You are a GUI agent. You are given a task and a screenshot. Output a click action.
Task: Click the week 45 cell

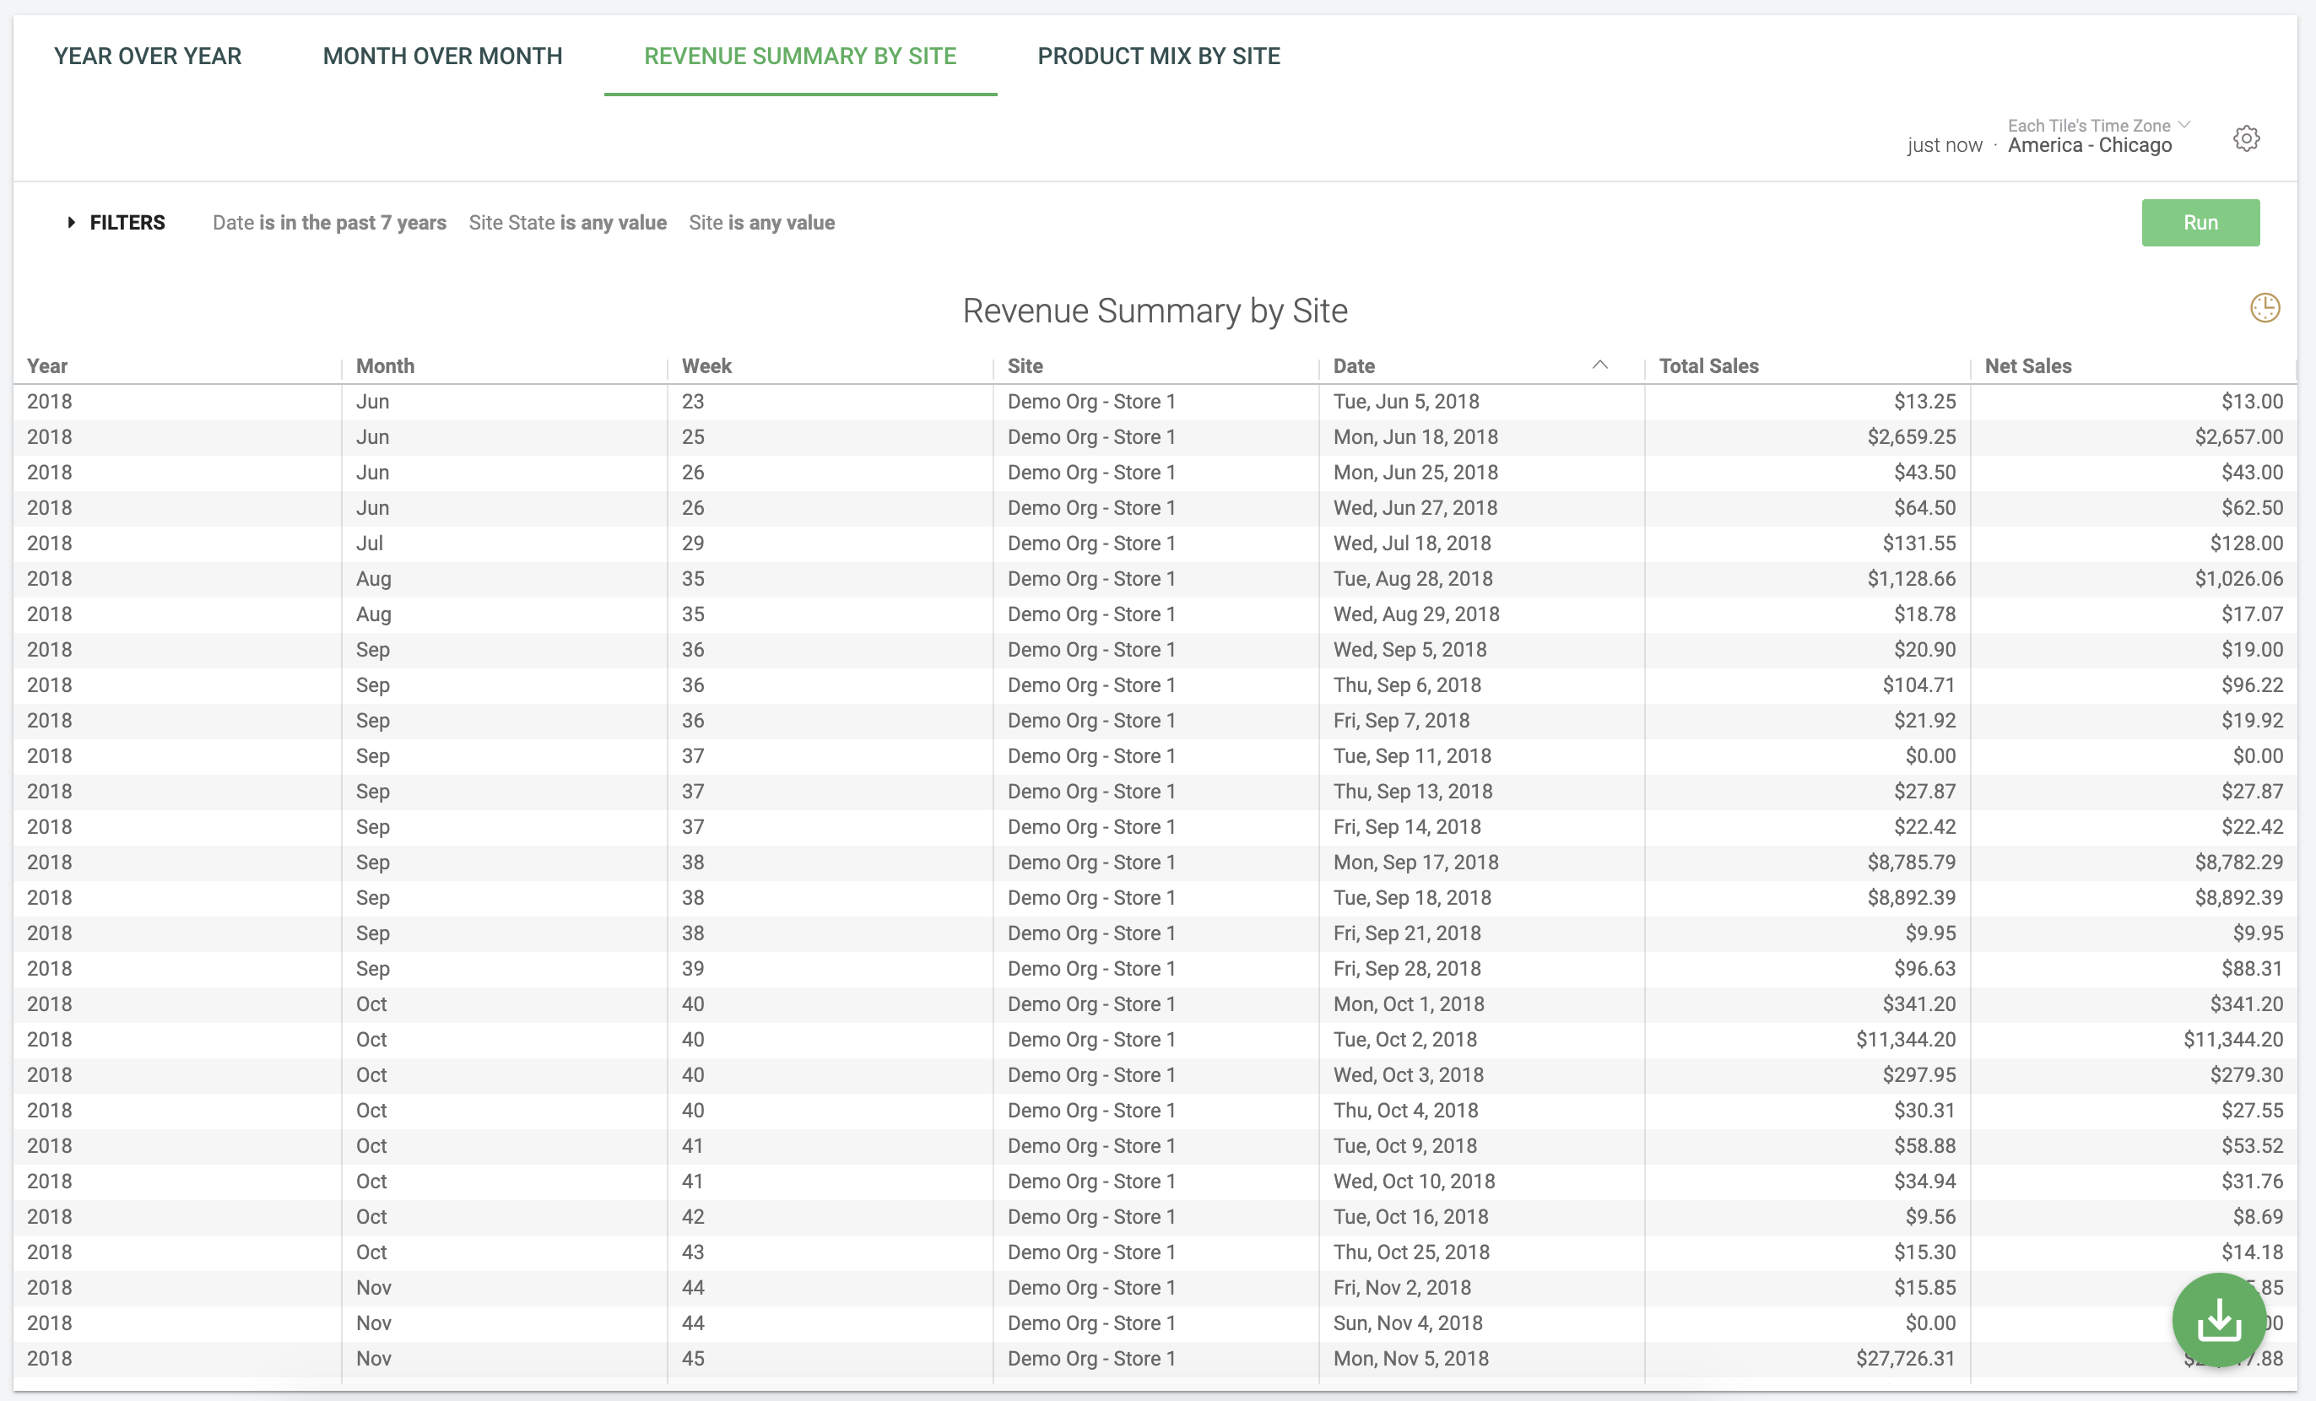[x=693, y=1359]
